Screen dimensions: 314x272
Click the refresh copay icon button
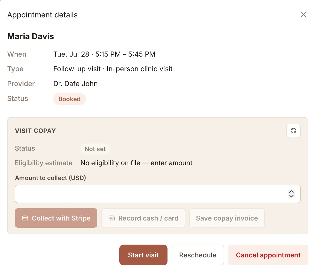click(x=293, y=131)
